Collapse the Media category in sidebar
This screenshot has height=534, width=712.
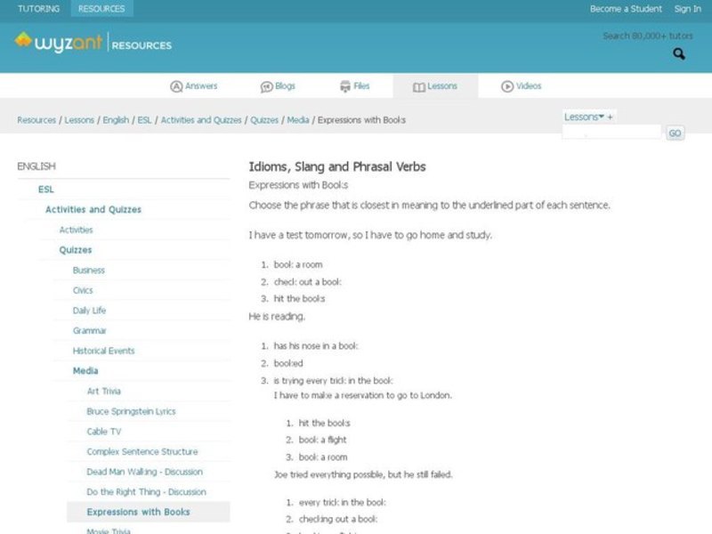(85, 371)
